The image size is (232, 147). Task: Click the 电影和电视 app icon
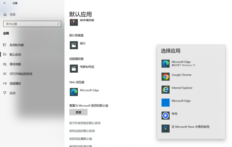[x=74, y=69]
